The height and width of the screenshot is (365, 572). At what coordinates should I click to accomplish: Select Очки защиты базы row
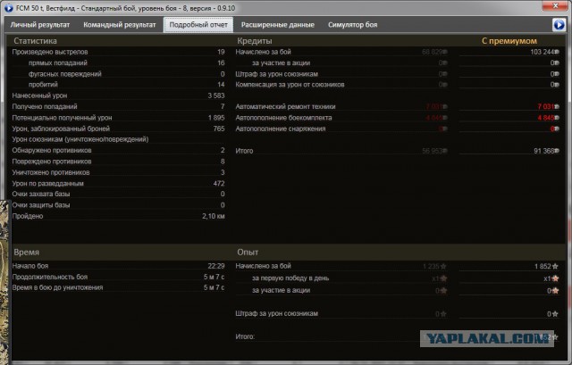[118, 205]
